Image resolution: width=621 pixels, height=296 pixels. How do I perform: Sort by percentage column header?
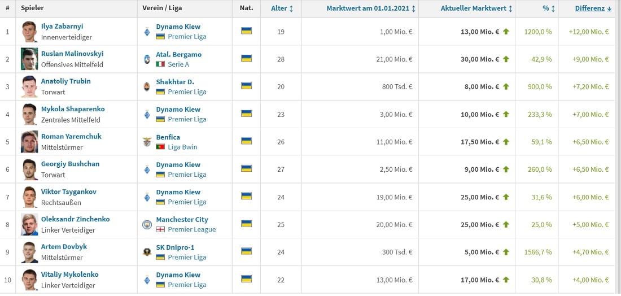pos(549,8)
